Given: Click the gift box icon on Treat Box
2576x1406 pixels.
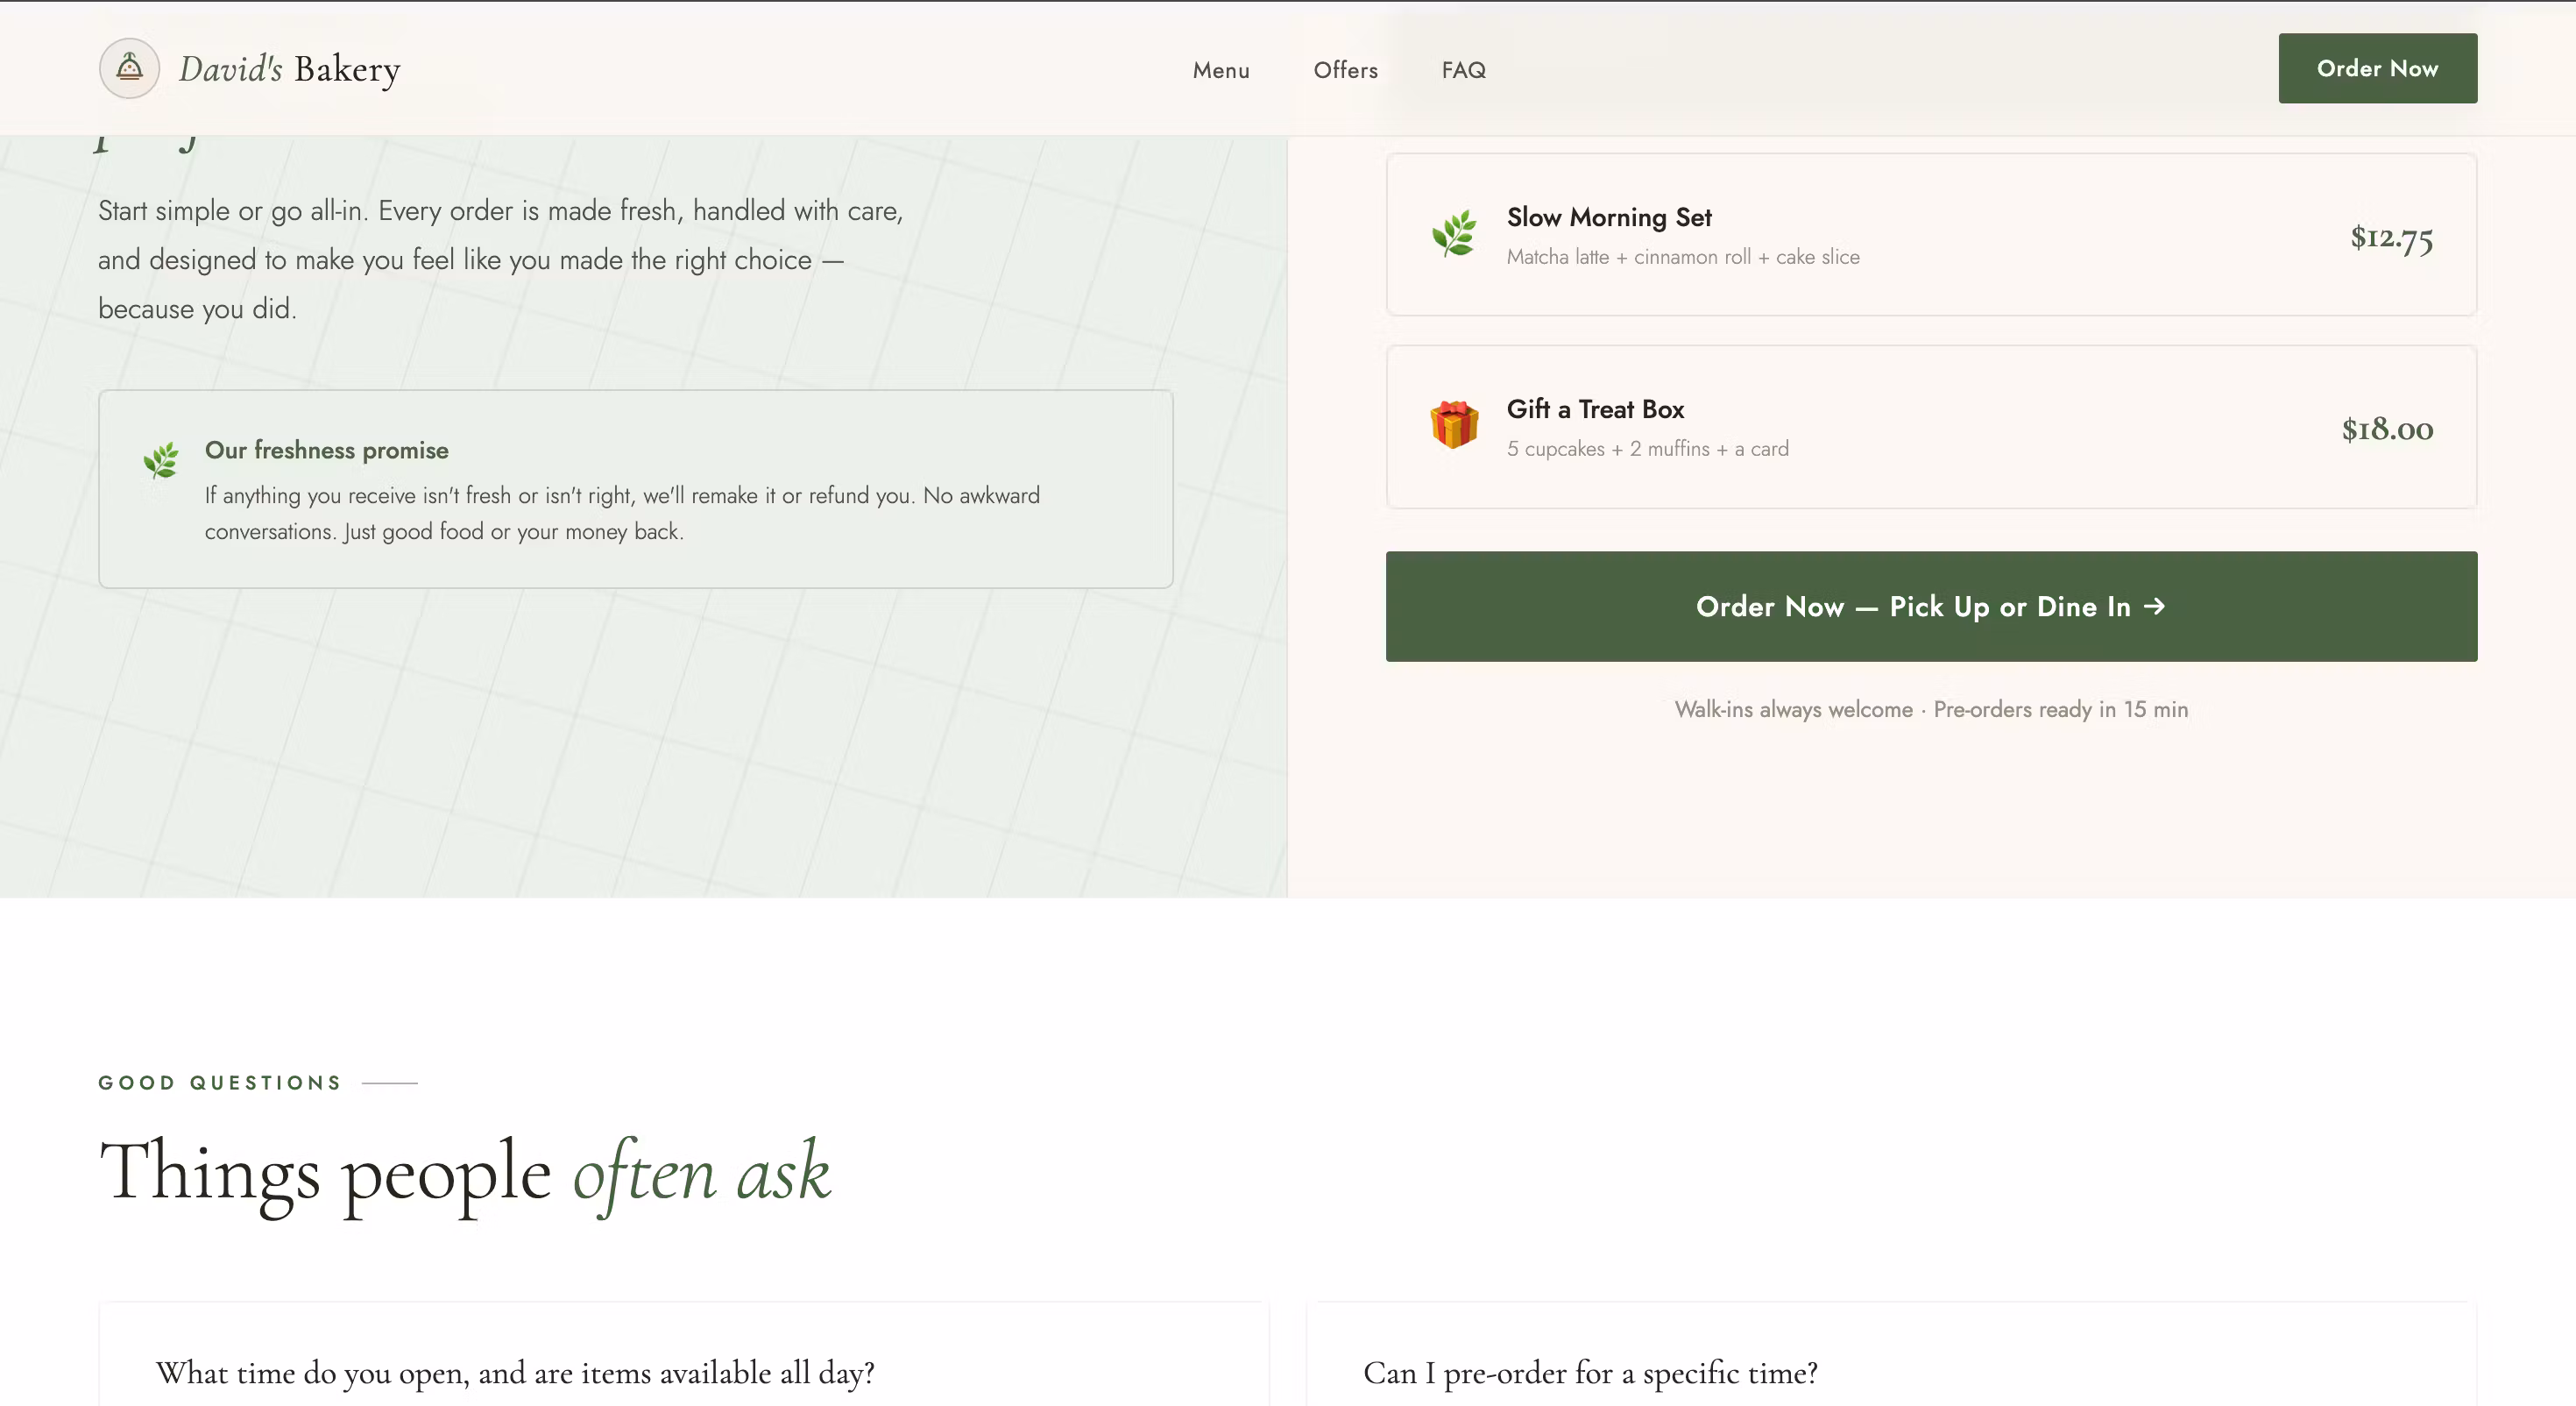Looking at the screenshot, I should [1454, 425].
